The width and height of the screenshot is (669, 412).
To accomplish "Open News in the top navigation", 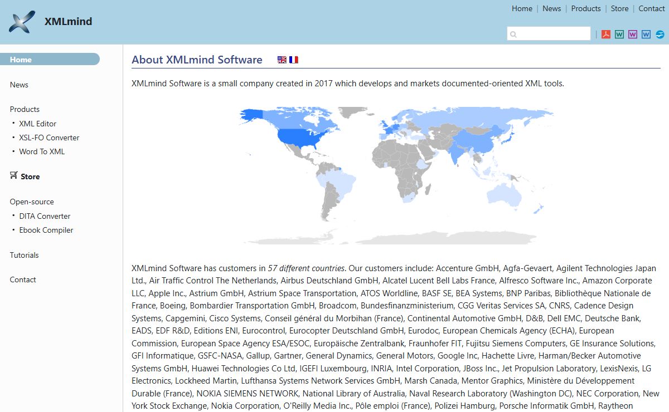I will [551, 8].
